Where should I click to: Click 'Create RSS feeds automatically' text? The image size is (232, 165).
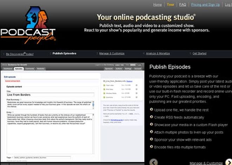pyautogui.click(x=179, y=118)
